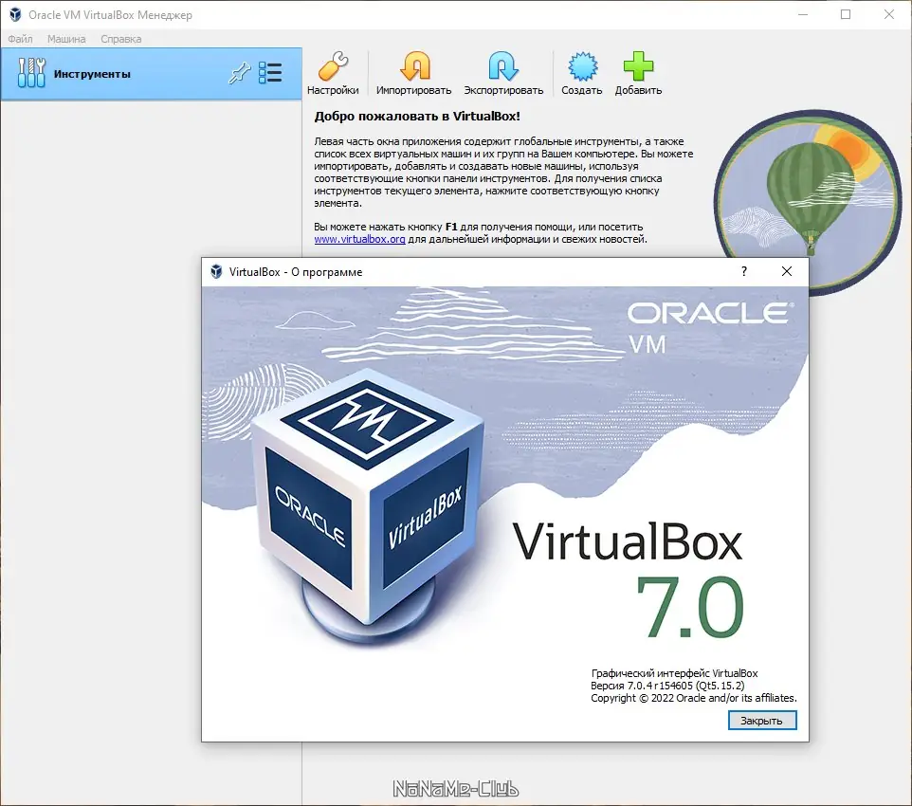The height and width of the screenshot is (806, 912).
Task: Open the Машина menu
Action: tap(66, 39)
